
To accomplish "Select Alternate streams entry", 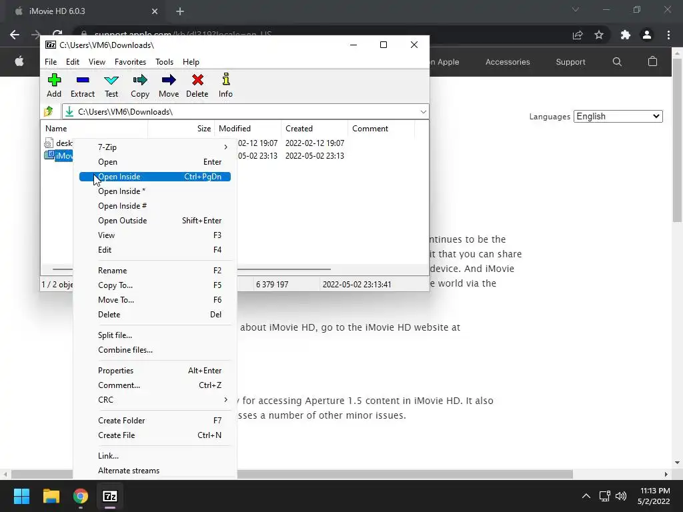I will coord(155,471).
